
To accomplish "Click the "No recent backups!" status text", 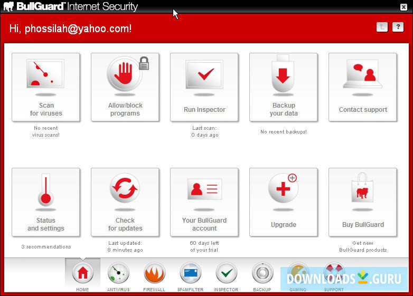I will 284,131.
